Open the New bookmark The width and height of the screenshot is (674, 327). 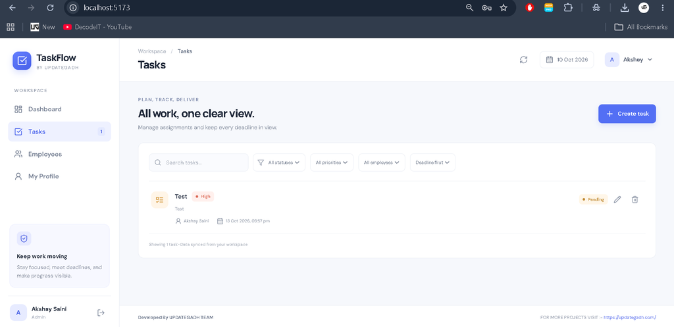43,26
